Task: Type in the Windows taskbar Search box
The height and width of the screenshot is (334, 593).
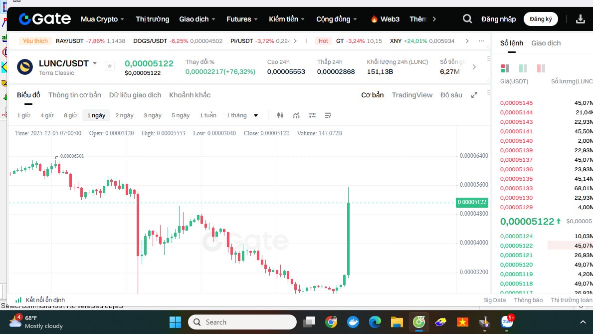Action: [242, 322]
